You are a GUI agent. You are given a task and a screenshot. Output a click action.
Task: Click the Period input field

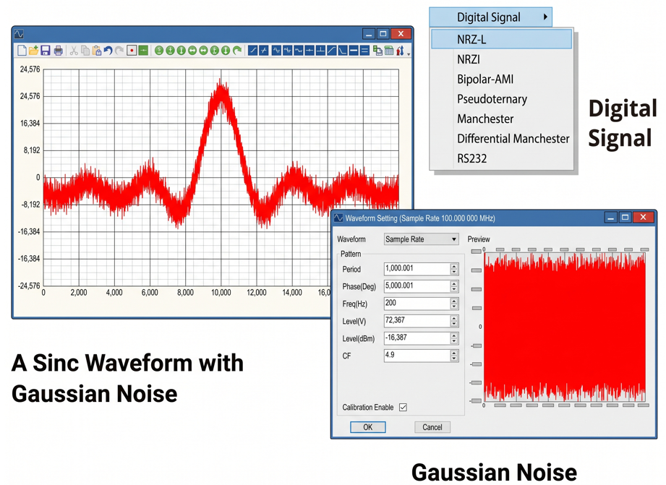(x=417, y=268)
